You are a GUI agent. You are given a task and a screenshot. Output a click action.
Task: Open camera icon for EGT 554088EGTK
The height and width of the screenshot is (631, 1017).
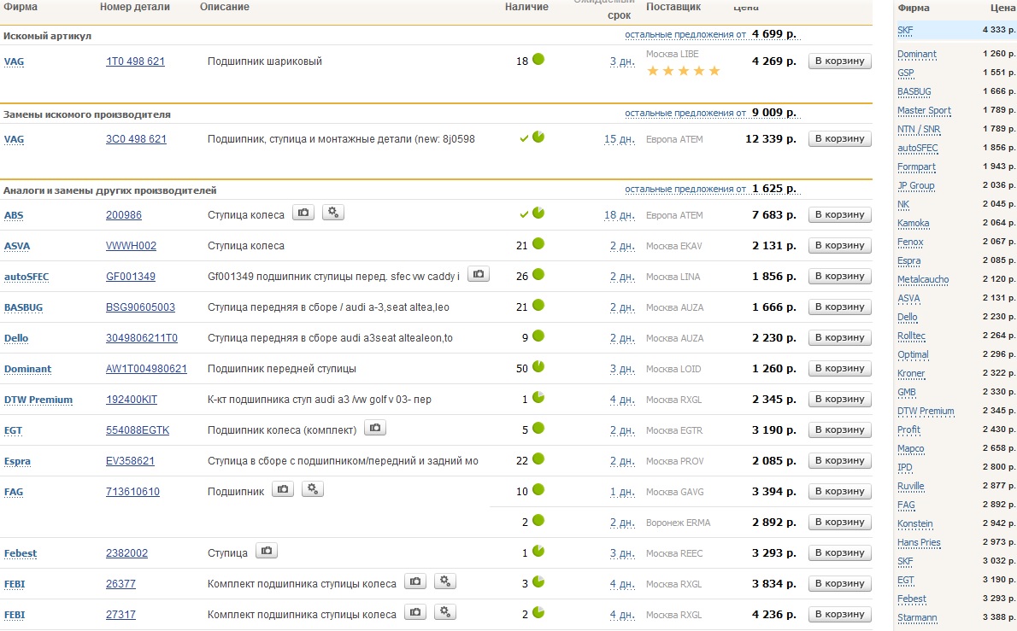pyautogui.click(x=374, y=428)
